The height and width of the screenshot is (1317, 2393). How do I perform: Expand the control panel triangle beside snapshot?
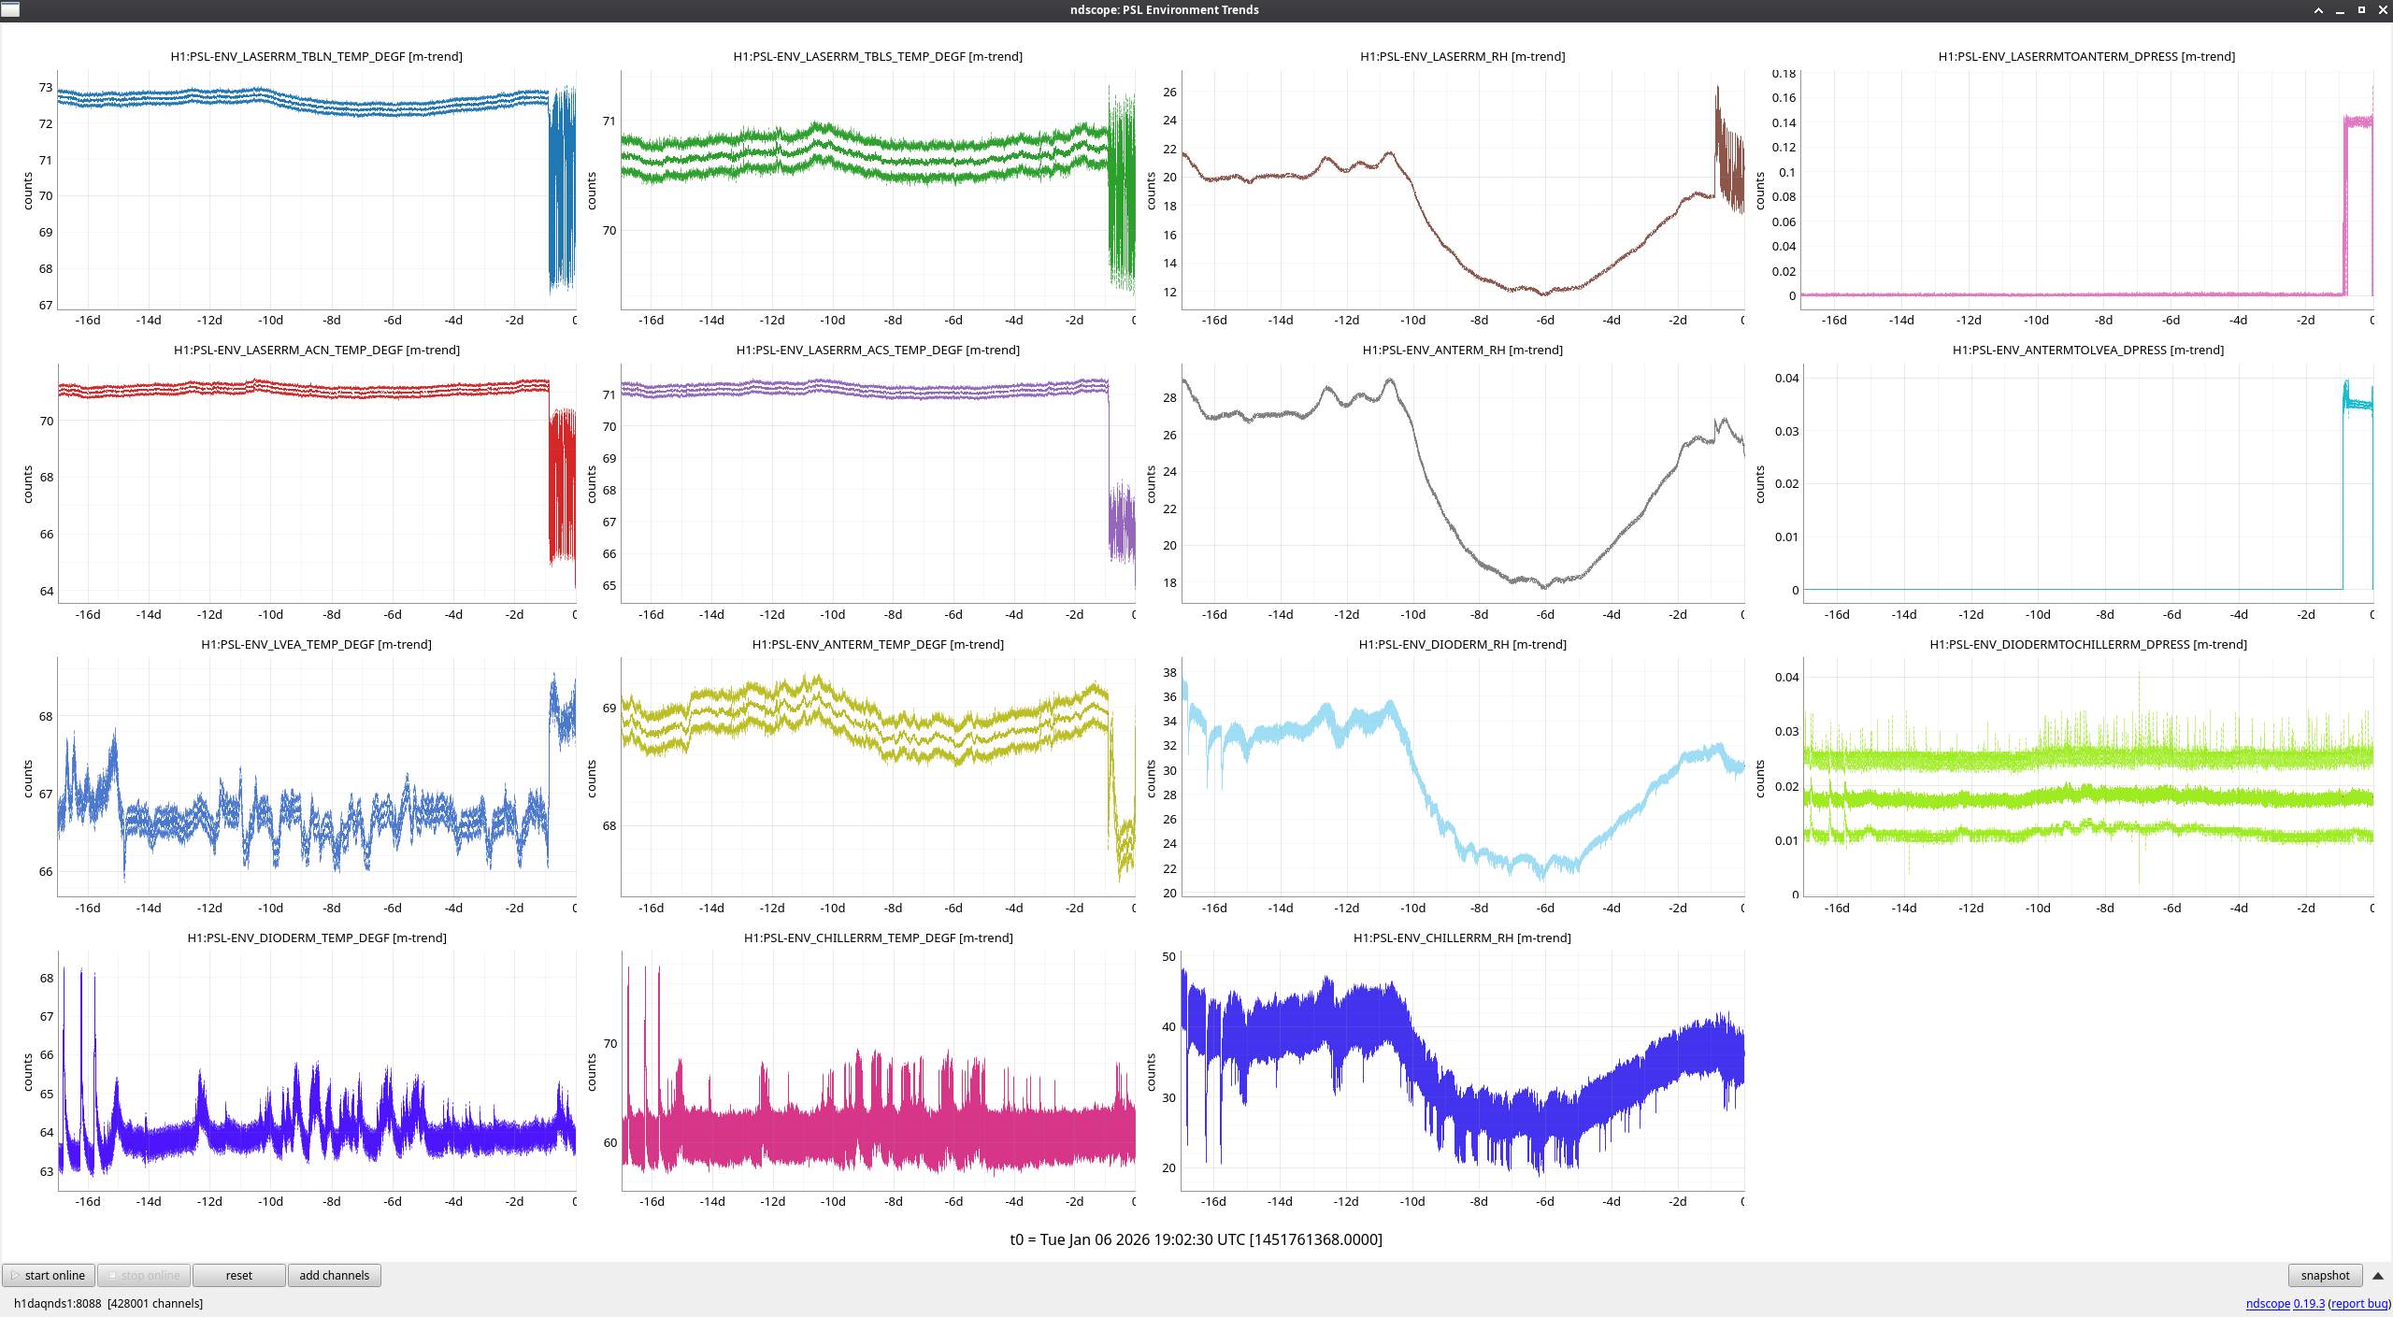(2377, 1276)
